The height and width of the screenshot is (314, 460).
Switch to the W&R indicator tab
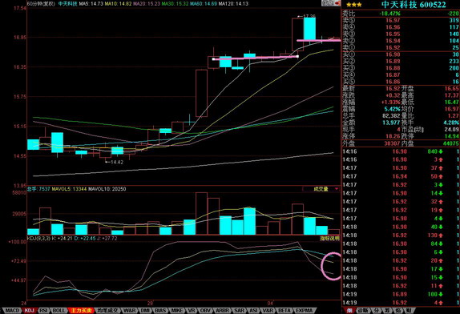(129, 310)
